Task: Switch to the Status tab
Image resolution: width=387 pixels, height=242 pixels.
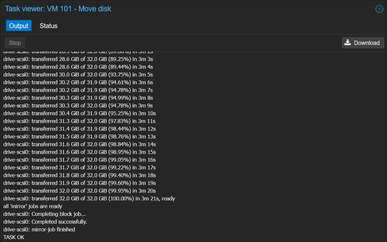Action: click(x=48, y=26)
